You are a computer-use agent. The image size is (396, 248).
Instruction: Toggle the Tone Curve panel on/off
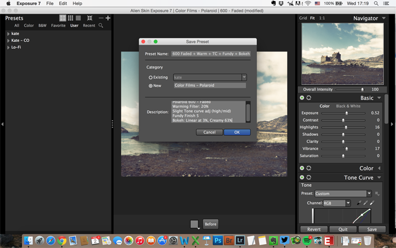pyautogui.click(x=302, y=177)
